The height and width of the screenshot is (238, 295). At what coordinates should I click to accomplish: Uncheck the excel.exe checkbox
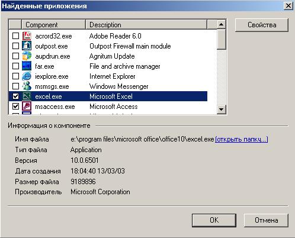pyautogui.click(x=15, y=97)
